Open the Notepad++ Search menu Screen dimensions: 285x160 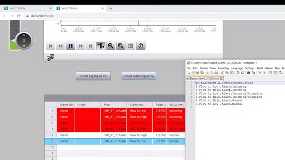click(204, 68)
